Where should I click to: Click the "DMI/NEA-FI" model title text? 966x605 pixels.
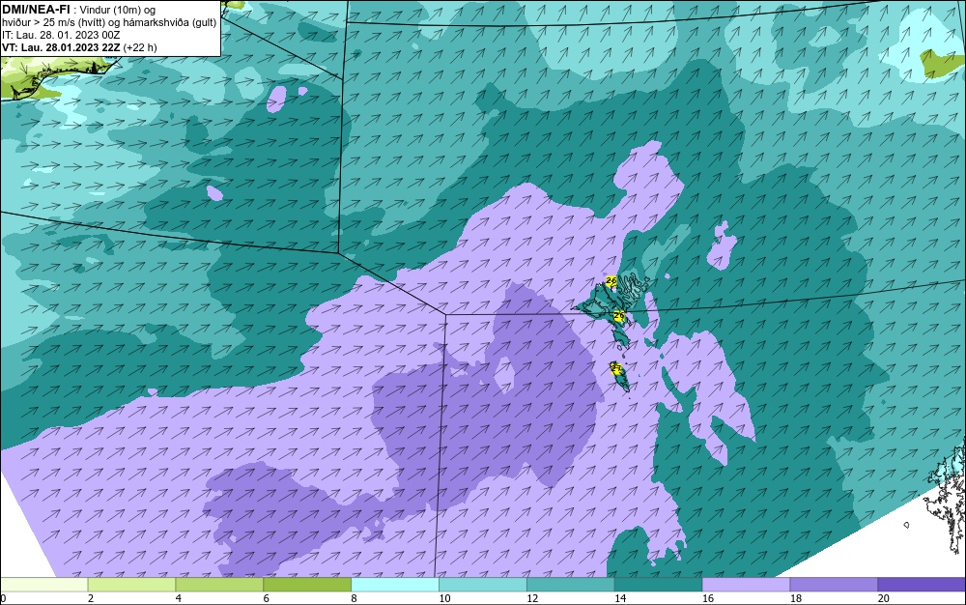(x=36, y=9)
